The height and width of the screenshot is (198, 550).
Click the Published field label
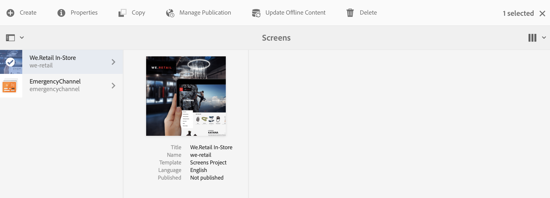170,178
